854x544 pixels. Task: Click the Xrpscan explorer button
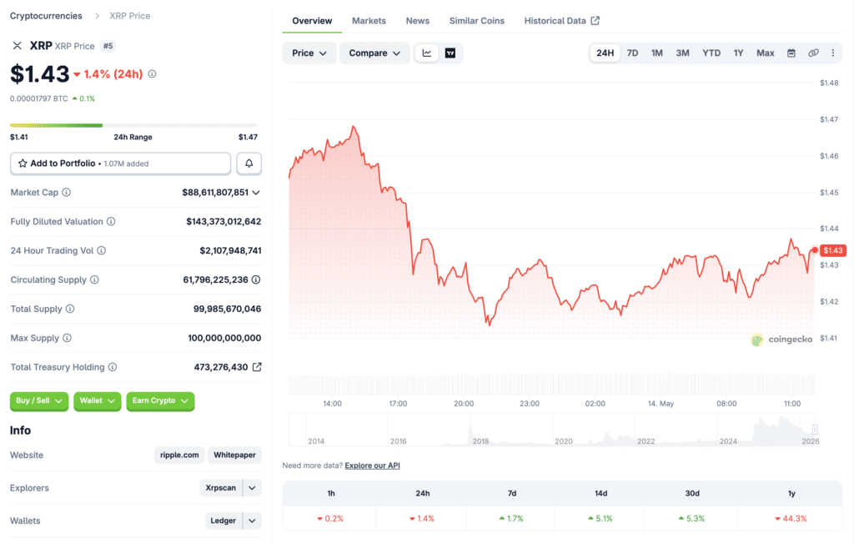click(x=220, y=488)
